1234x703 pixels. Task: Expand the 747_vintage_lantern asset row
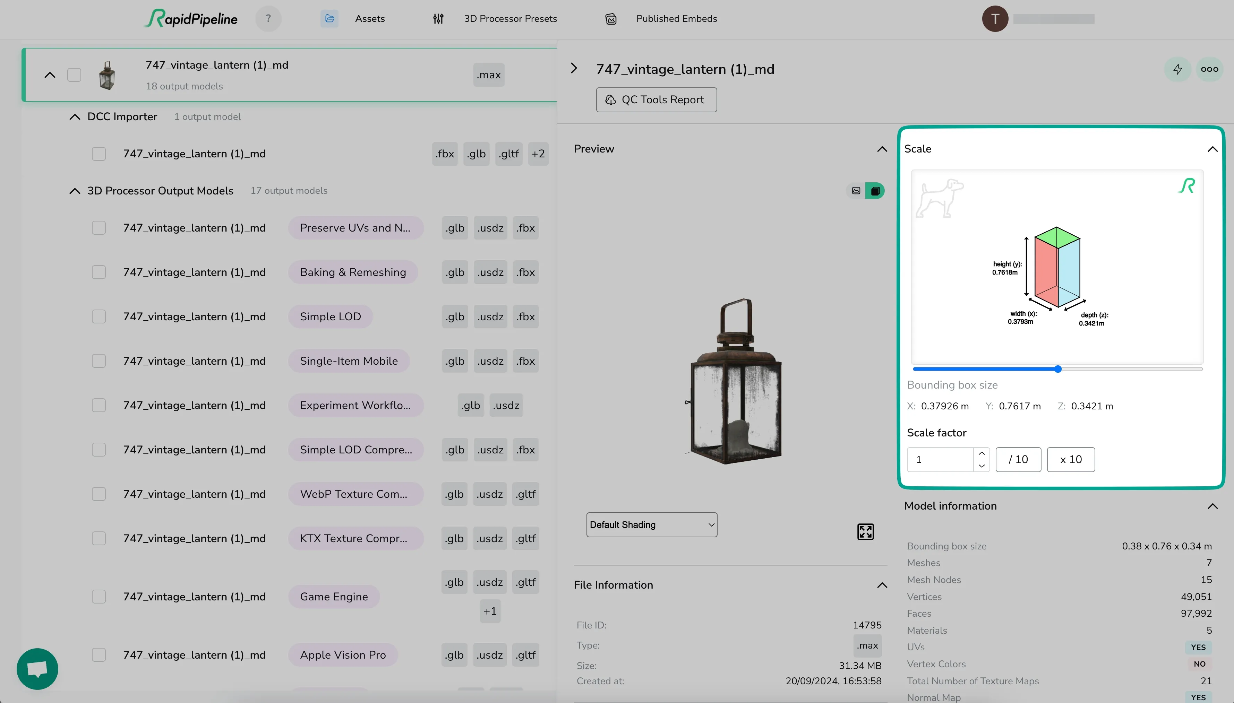coord(50,75)
